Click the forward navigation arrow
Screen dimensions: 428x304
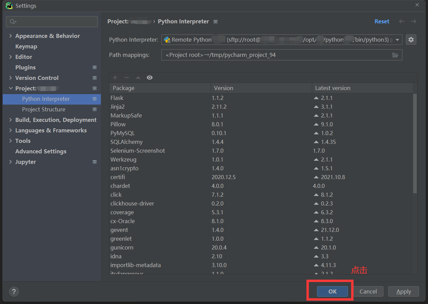[413, 21]
